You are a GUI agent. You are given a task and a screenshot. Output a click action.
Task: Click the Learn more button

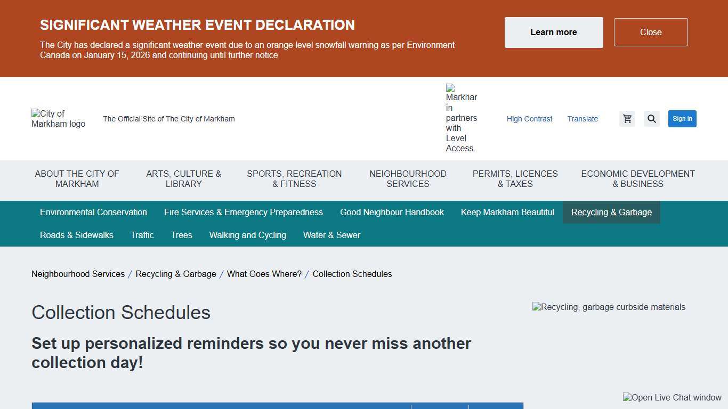(553, 32)
